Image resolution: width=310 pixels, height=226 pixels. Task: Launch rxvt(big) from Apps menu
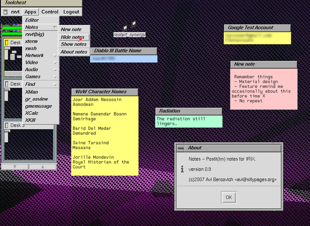[41, 34]
